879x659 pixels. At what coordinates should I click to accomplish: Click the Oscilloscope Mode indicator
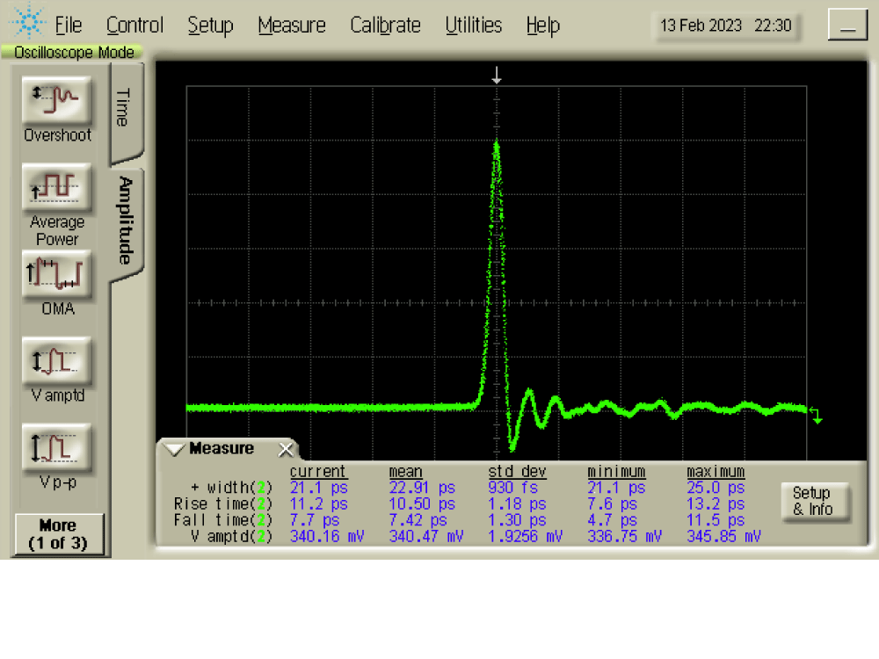coord(73,52)
